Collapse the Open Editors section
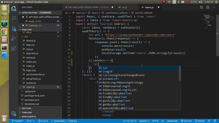This screenshot has width=219, height=123. [x=40, y=13]
